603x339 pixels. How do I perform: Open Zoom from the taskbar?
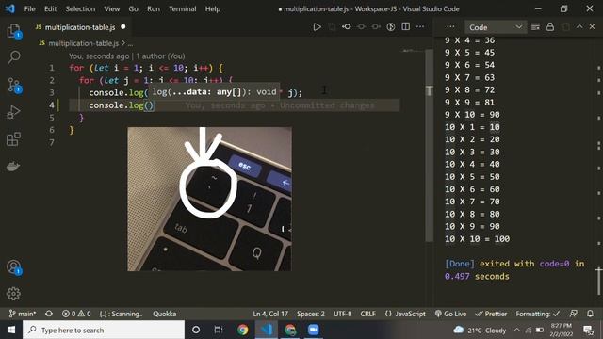(314, 330)
